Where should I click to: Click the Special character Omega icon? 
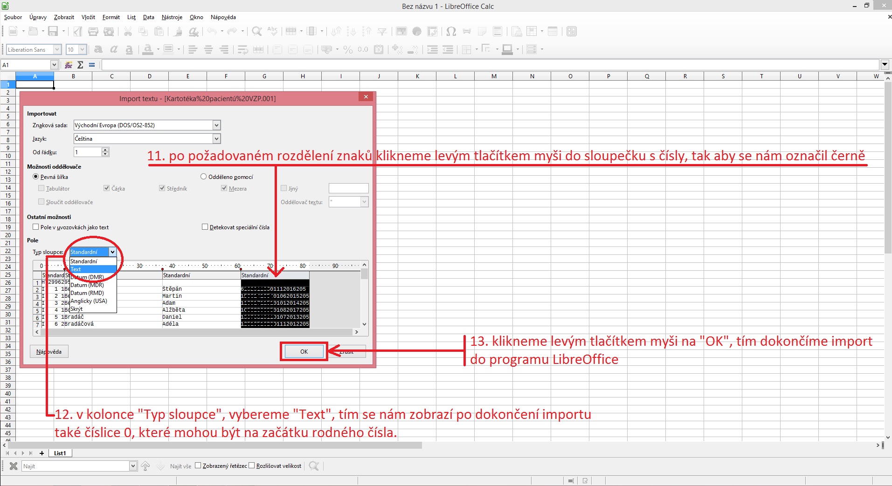point(451,31)
